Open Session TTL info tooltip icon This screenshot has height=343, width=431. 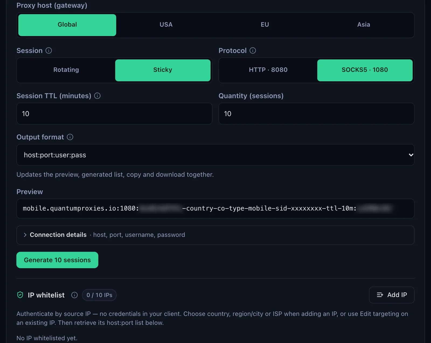98,96
